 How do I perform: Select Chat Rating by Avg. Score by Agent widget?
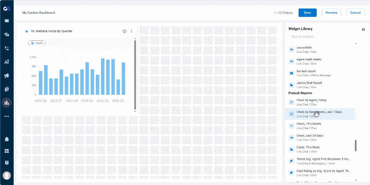click(x=320, y=173)
